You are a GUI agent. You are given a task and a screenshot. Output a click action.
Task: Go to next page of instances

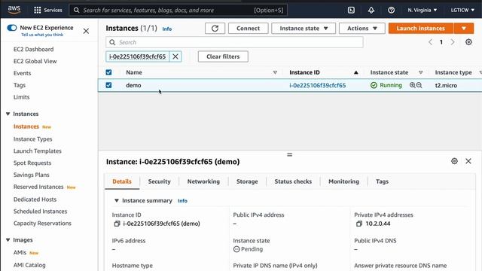[x=453, y=42]
